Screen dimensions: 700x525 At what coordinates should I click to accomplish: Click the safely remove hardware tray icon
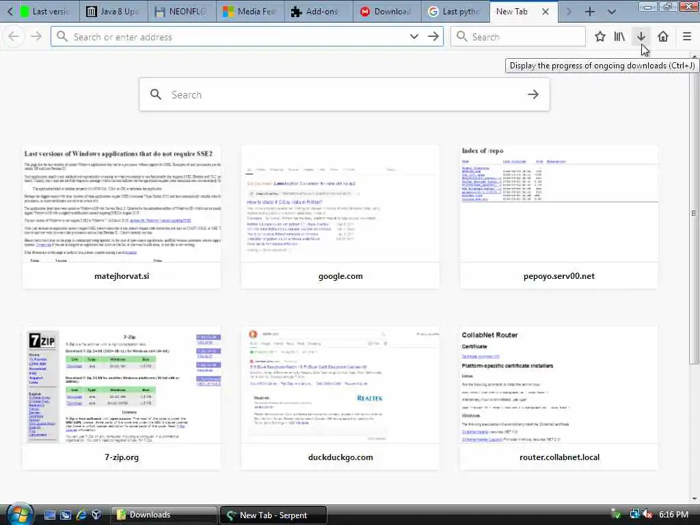coord(616,515)
